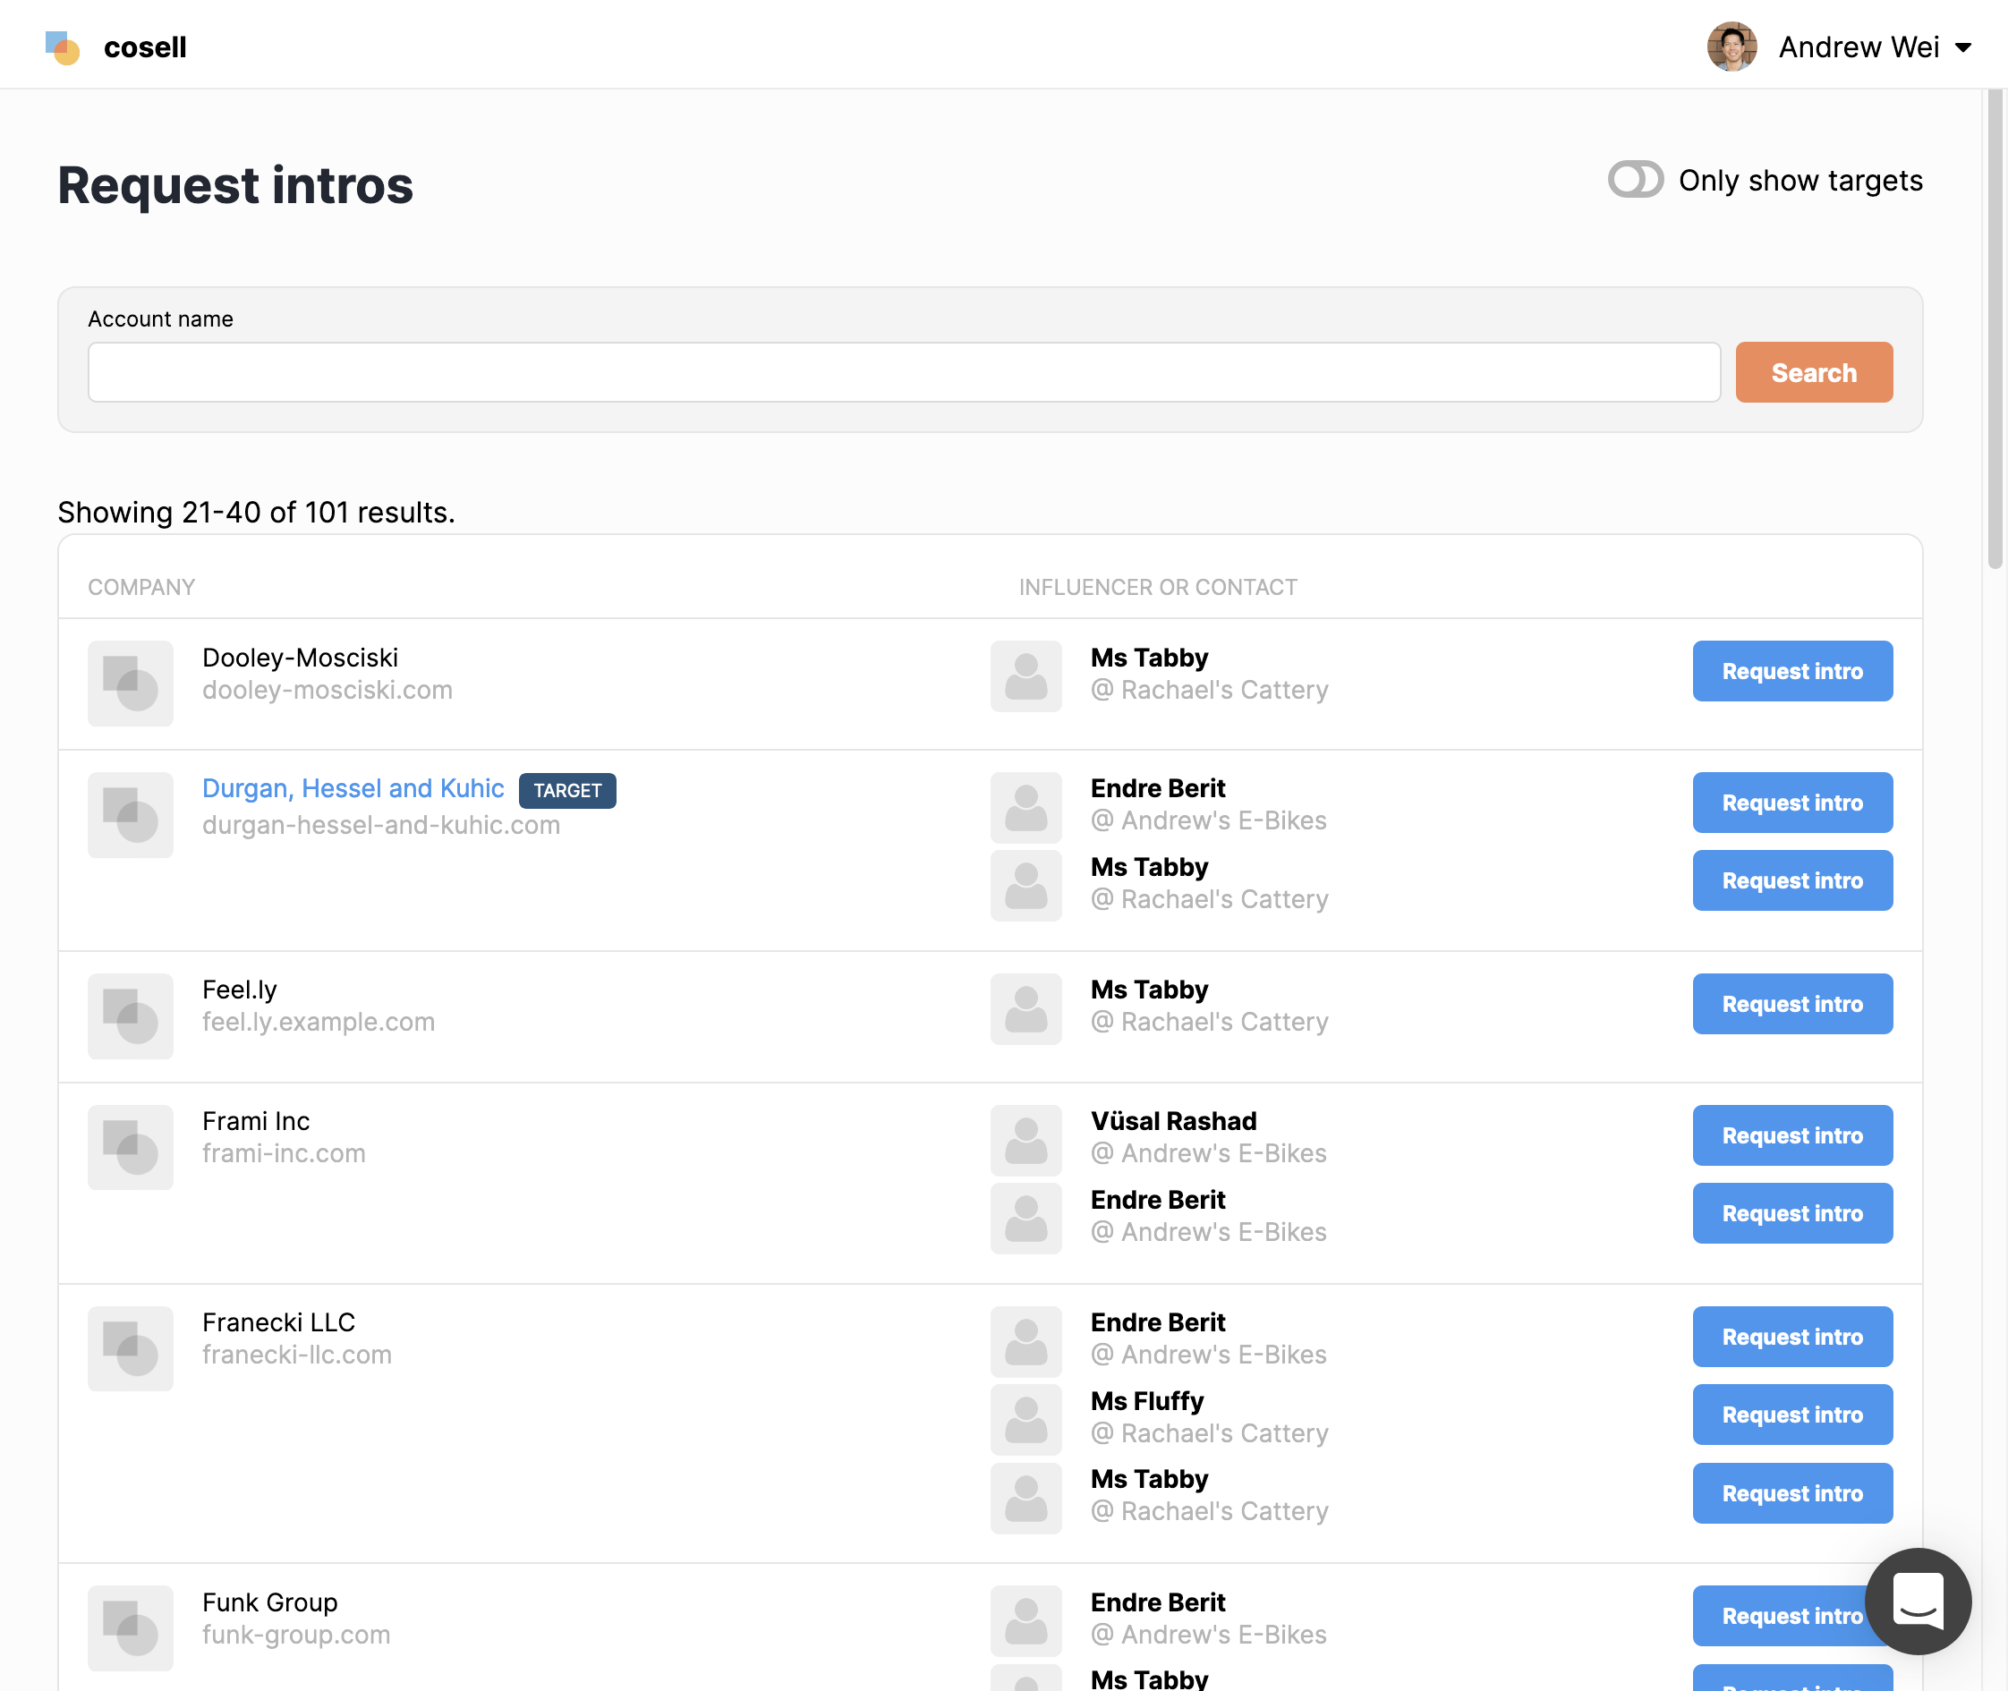
Task: Click Ms Tabby avatar in Feel.ly row
Action: [x=1025, y=1008]
